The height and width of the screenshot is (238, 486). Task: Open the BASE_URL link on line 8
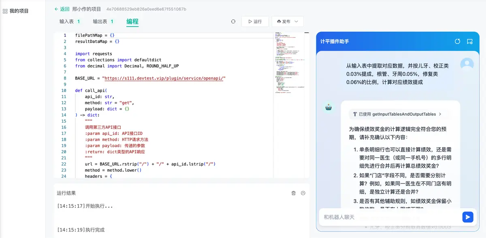coord(165,78)
